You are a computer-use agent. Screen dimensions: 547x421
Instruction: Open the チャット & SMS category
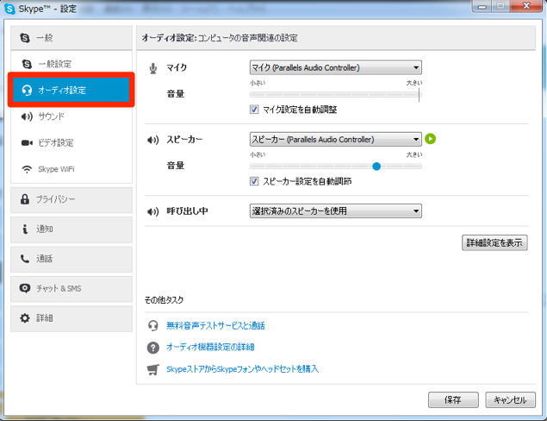click(x=71, y=289)
